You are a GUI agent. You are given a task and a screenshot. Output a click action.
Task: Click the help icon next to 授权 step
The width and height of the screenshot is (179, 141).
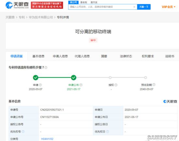(x=116, y=85)
